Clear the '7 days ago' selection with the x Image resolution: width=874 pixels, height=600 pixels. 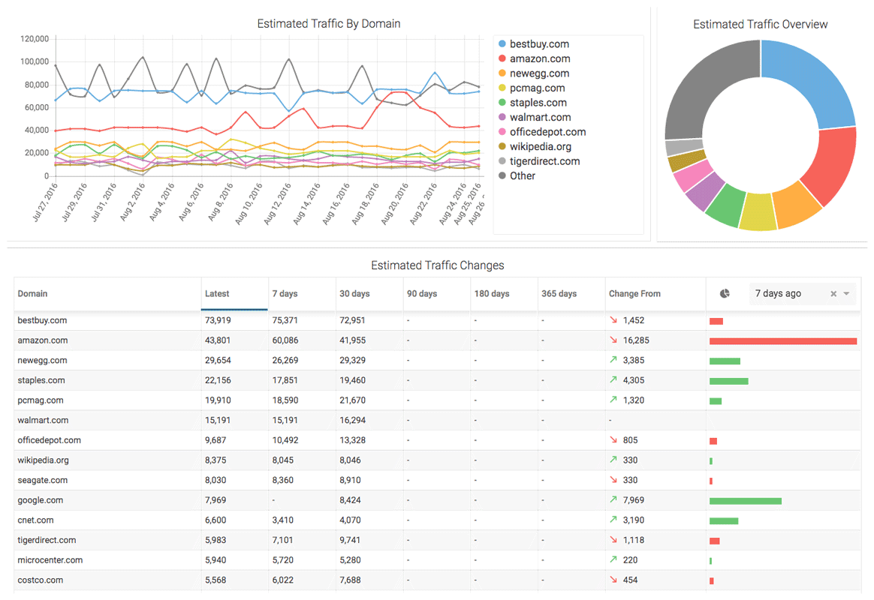(x=833, y=294)
